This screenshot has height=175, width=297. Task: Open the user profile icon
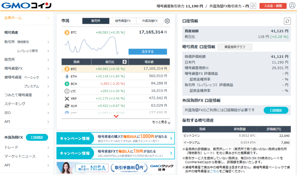click(x=292, y=6)
